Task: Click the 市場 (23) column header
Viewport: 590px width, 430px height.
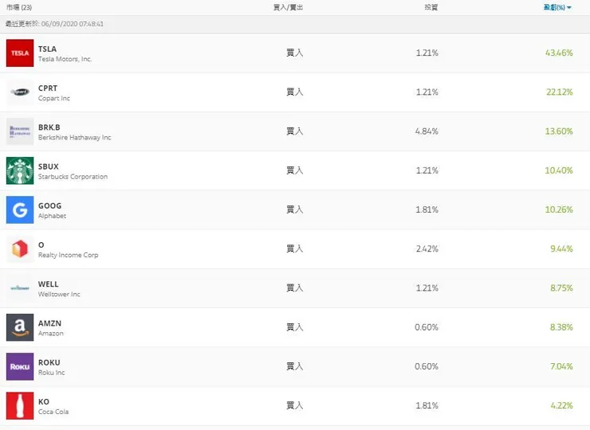Action: [20, 7]
